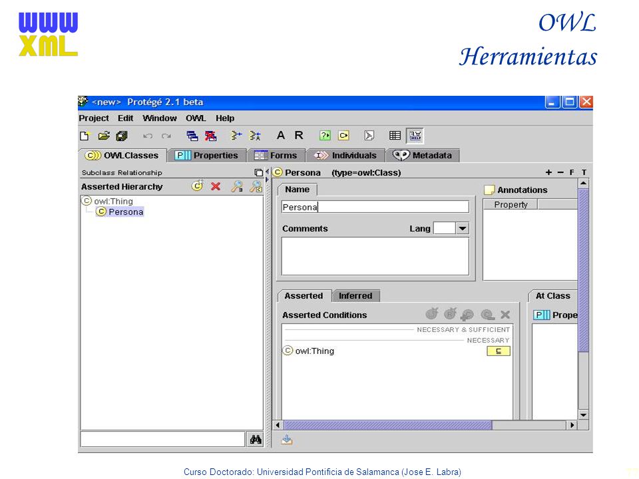This screenshot has height=479, width=639.
Task: Click the magnifier icon with the C badge
Action: pyautogui.click(x=256, y=186)
